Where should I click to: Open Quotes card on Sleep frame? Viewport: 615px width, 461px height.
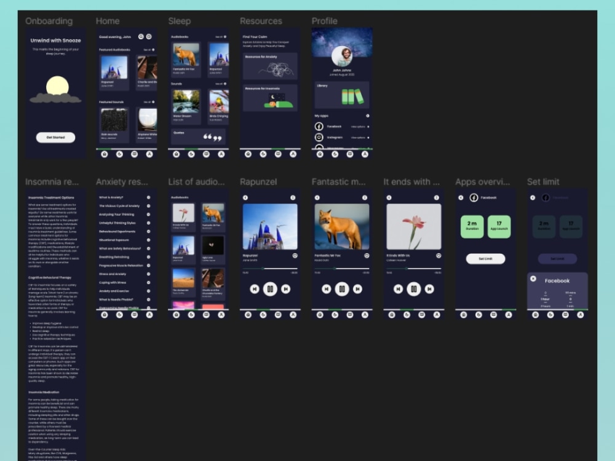[198, 136]
